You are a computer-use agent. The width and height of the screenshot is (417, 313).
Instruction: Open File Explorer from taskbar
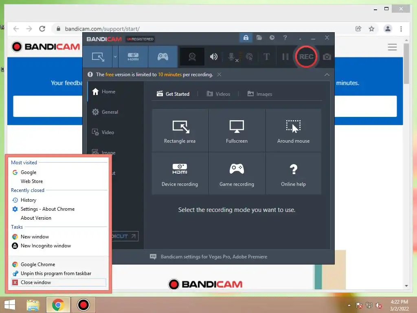pos(33,305)
